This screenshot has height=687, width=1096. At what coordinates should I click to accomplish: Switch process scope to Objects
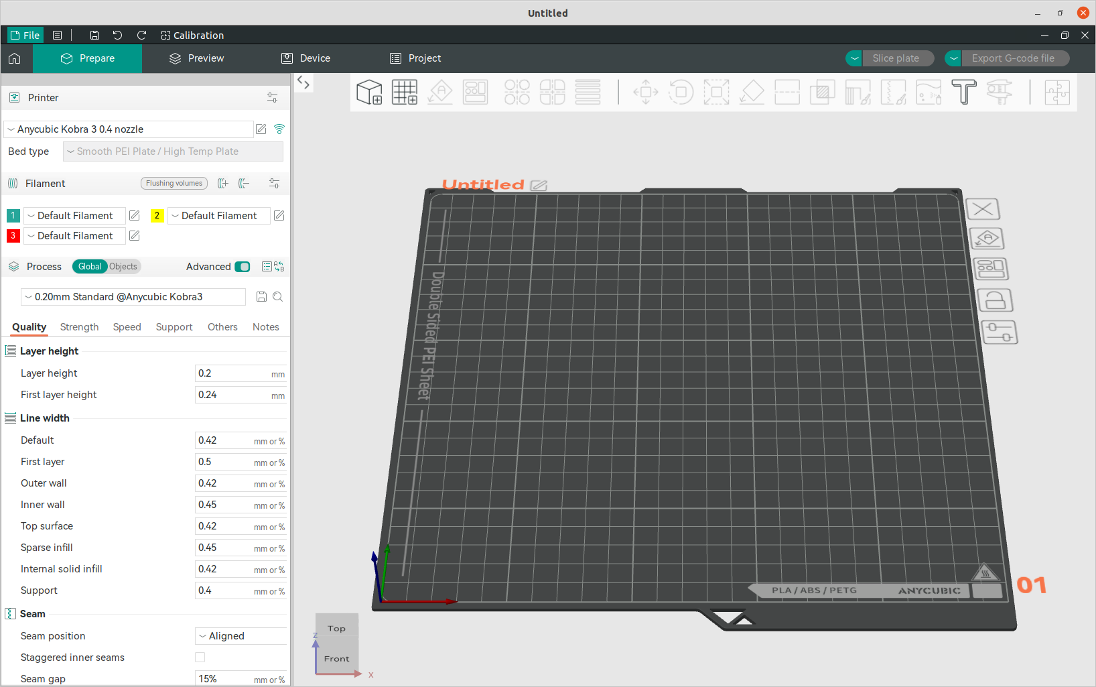(x=123, y=267)
